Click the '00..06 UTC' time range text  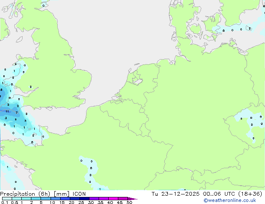[x=219, y=194]
